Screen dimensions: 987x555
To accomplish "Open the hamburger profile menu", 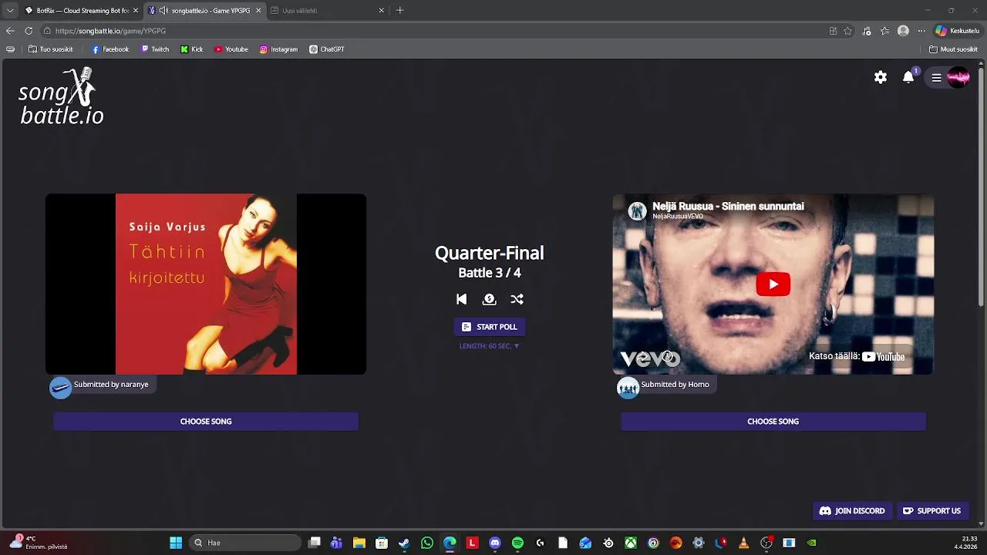I will 936,77.
